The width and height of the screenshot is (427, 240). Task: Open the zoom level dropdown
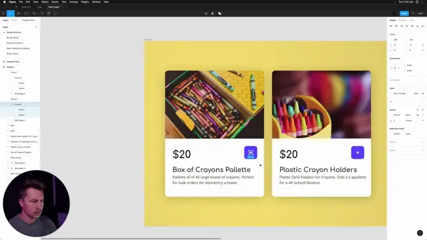pyautogui.click(x=422, y=13)
